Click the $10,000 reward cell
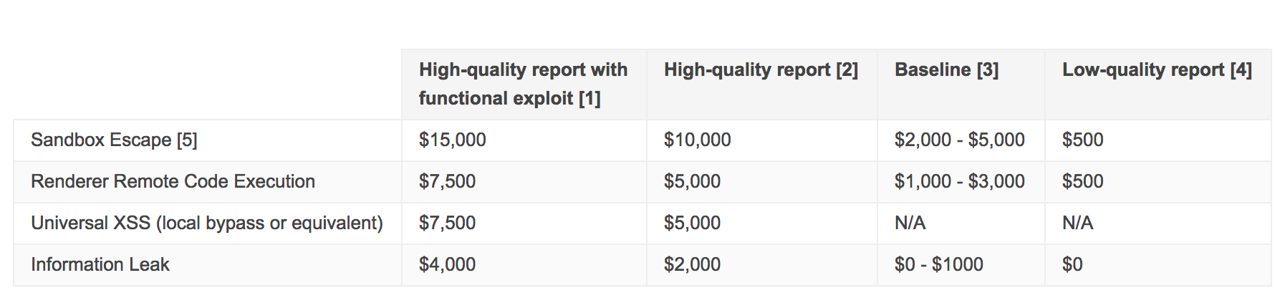Screen dimensions: 1285x298 click(697, 140)
